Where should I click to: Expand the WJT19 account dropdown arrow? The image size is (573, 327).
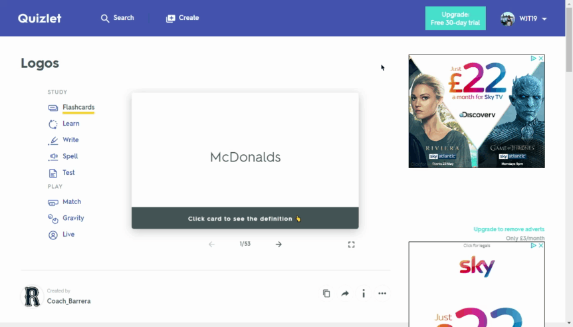(x=544, y=19)
